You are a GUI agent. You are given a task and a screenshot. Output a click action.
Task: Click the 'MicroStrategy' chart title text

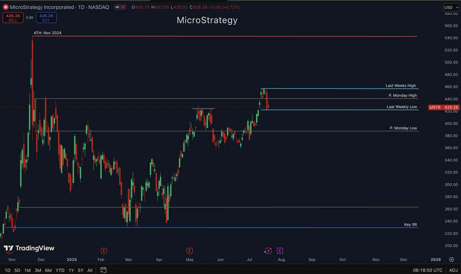(207, 20)
